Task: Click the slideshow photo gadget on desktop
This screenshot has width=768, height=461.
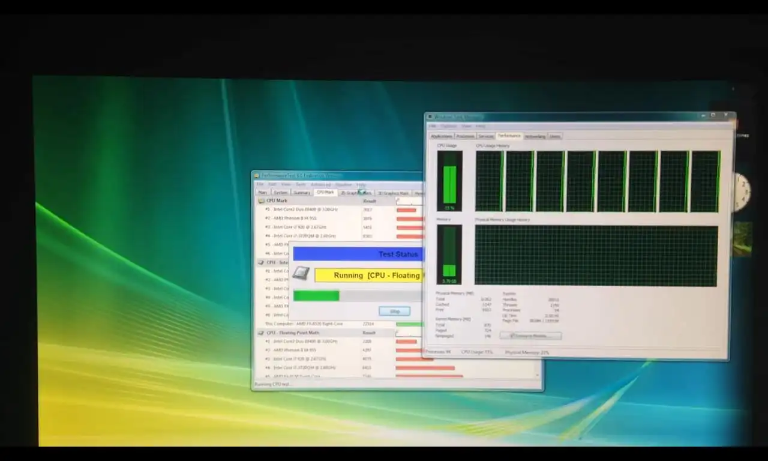Action: click(x=743, y=239)
